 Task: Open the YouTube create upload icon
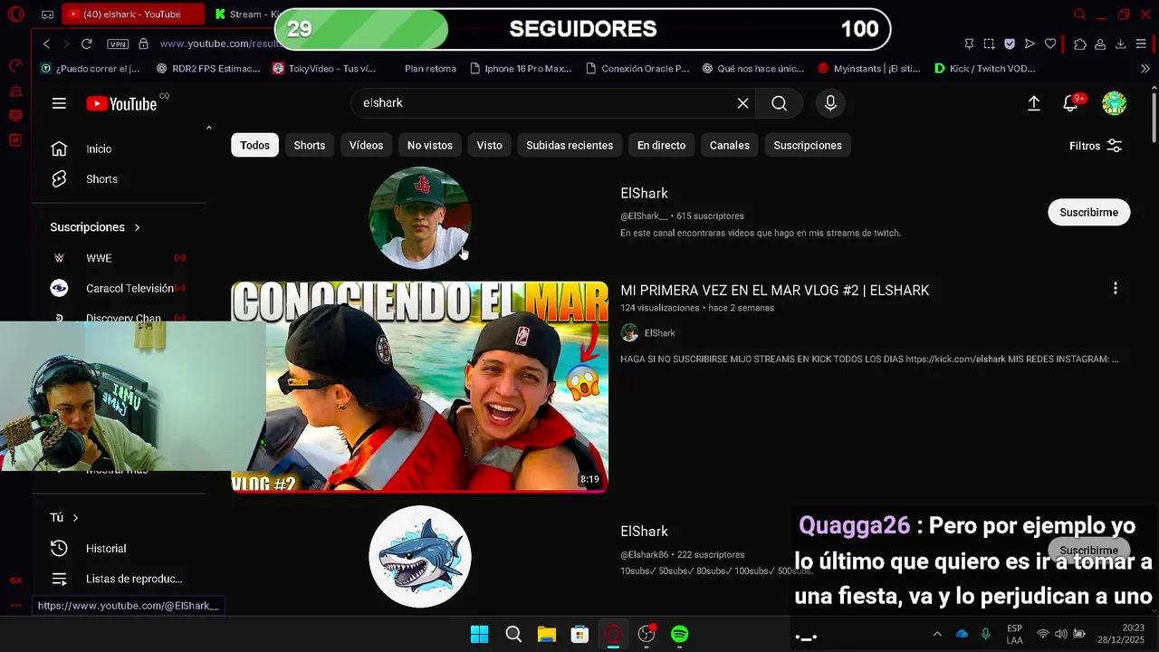1033,103
